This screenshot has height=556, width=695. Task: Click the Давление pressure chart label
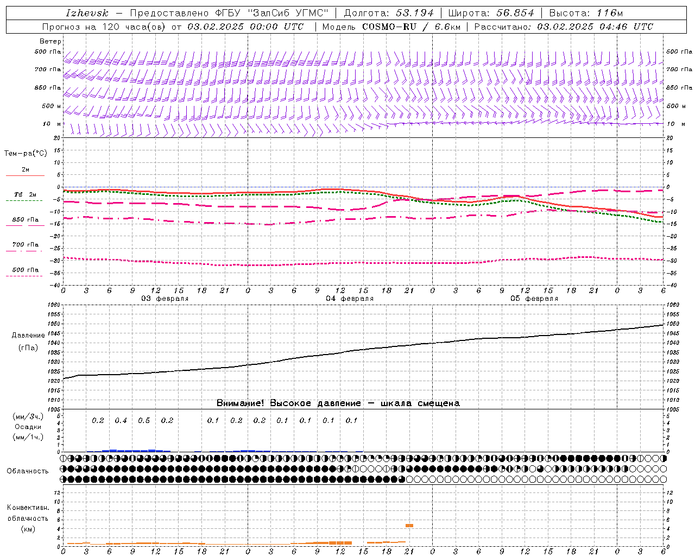click(x=28, y=336)
